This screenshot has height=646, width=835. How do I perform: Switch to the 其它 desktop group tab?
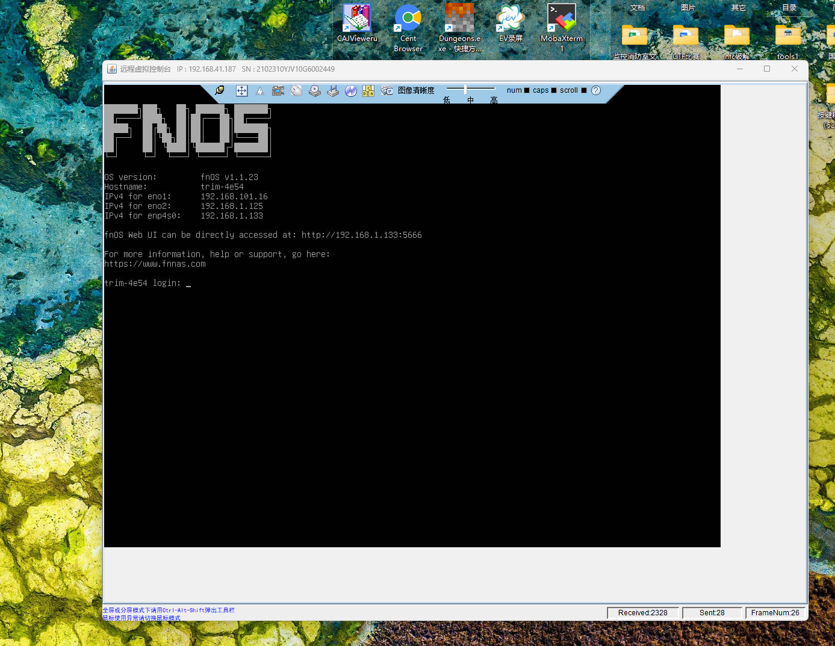coord(739,8)
